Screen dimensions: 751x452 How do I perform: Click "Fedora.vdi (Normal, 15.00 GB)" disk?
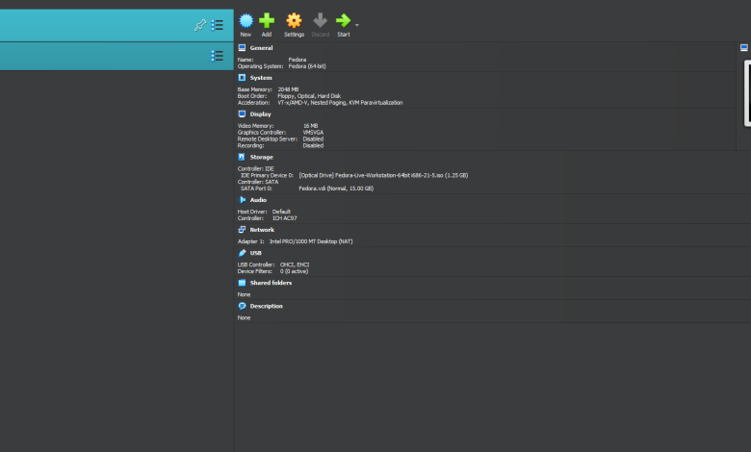click(336, 188)
